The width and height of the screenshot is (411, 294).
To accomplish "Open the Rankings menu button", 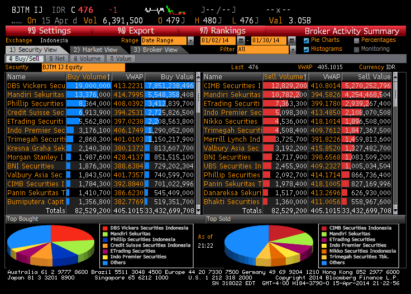I will [222, 31].
